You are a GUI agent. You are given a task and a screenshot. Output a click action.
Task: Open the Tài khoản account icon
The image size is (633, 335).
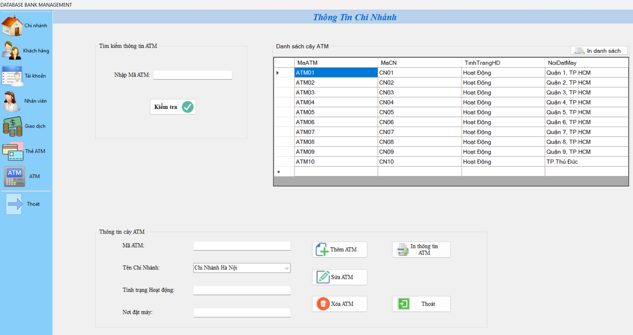(12, 76)
